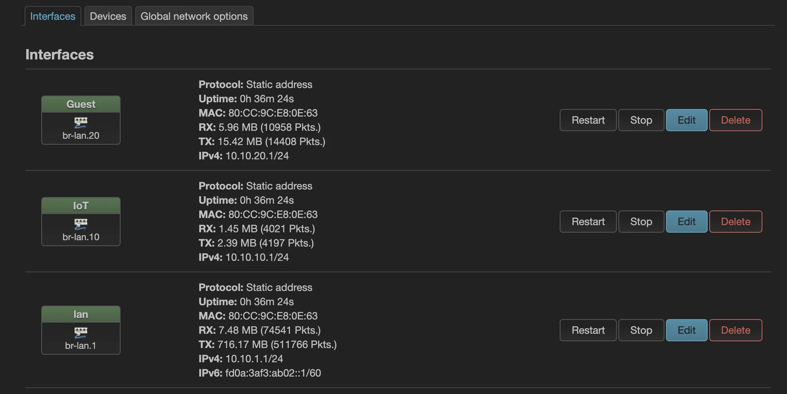This screenshot has width=787, height=394.
Task: Select the Interfaces tab
Action: point(53,16)
